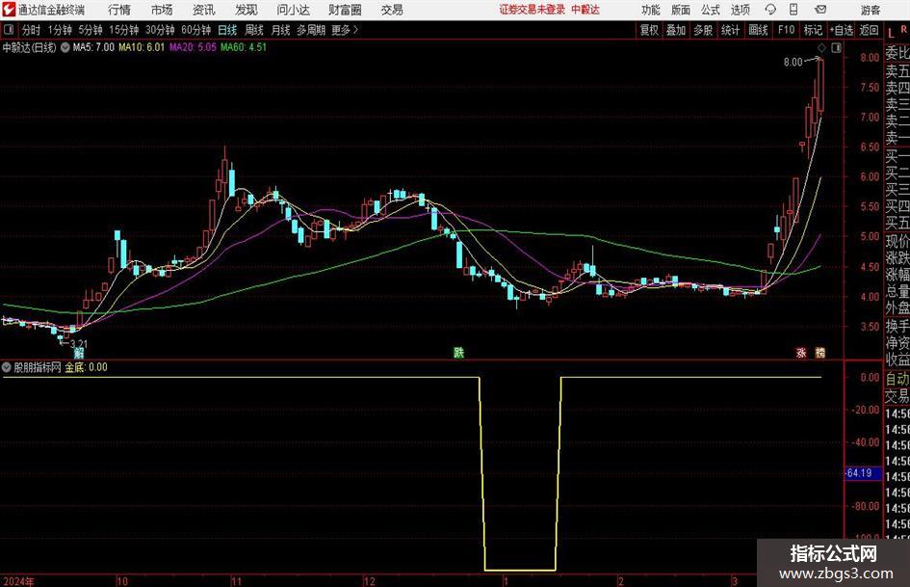The width and height of the screenshot is (910, 587).
Task: Click the MA10: 6.01 label
Action: (142, 47)
